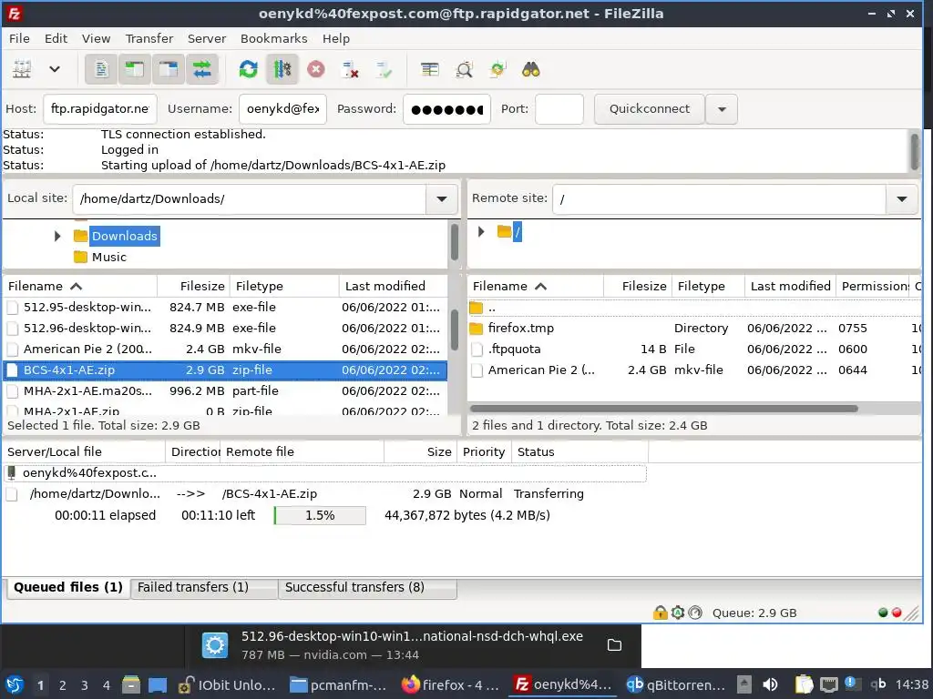Screen dimensions: 933x699
Task: Open the Help menu
Action: 336,38
